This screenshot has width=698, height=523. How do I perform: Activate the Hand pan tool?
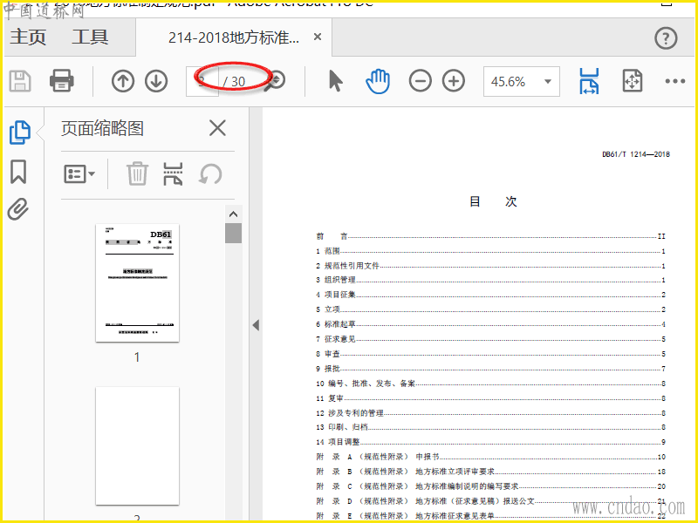(x=378, y=81)
